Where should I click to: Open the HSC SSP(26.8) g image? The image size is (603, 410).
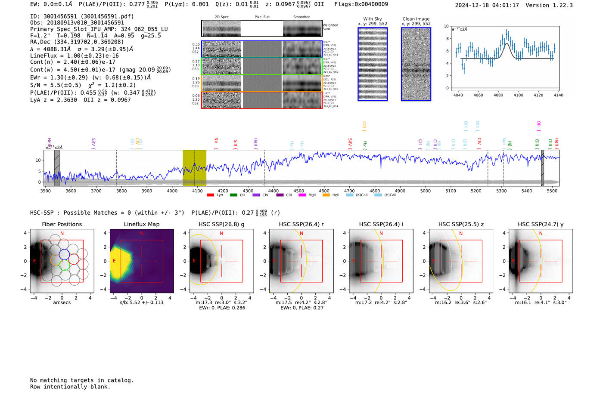pos(221,261)
